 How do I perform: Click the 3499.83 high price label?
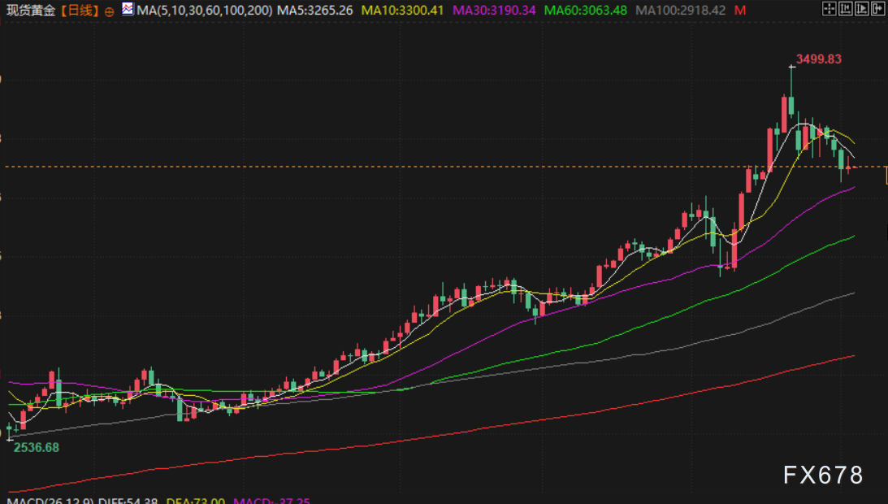(x=819, y=59)
